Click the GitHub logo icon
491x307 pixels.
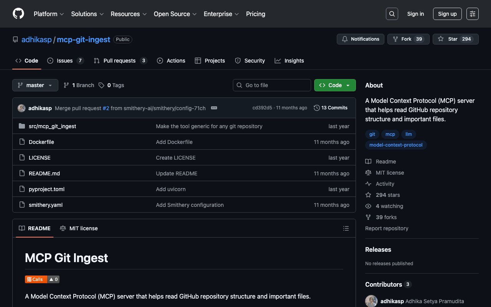(x=18, y=14)
